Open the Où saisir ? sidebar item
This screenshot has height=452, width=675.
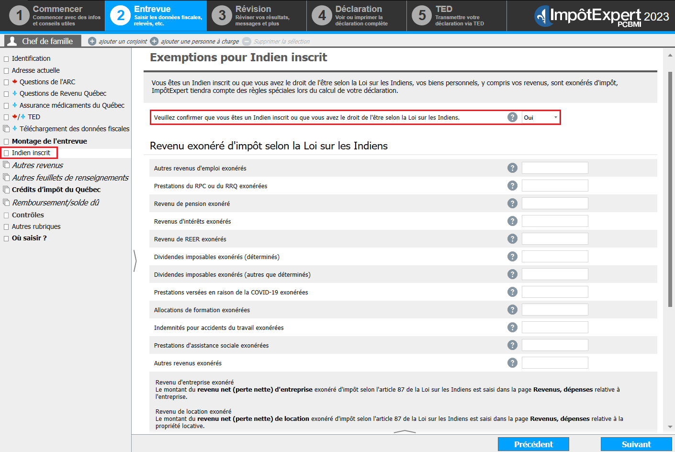pos(29,238)
